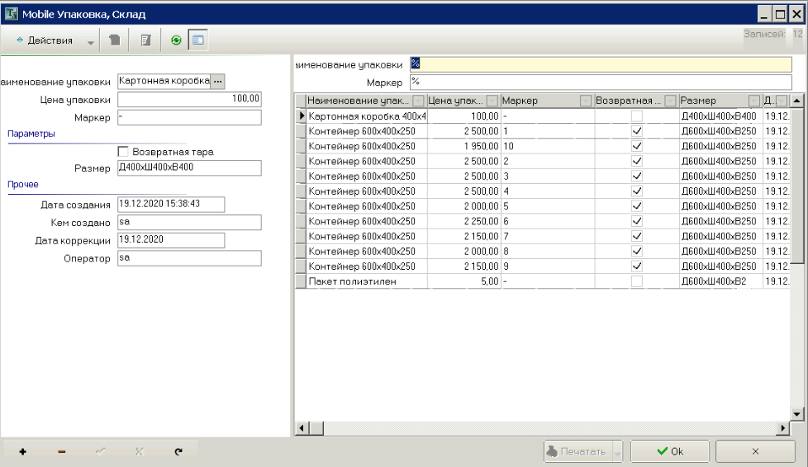Click the yellow packaging name filter field
Viewport: 808px width, 467px height.
[x=601, y=64]
